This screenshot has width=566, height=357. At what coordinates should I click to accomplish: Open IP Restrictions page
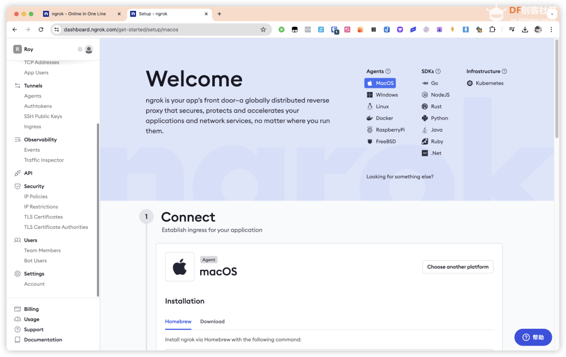(x=41, y=207)
